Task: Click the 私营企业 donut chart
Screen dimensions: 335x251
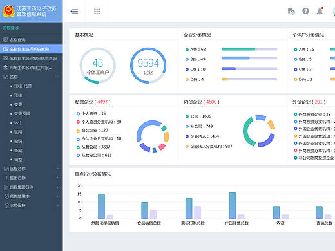Action: click(x=153, y=136)
